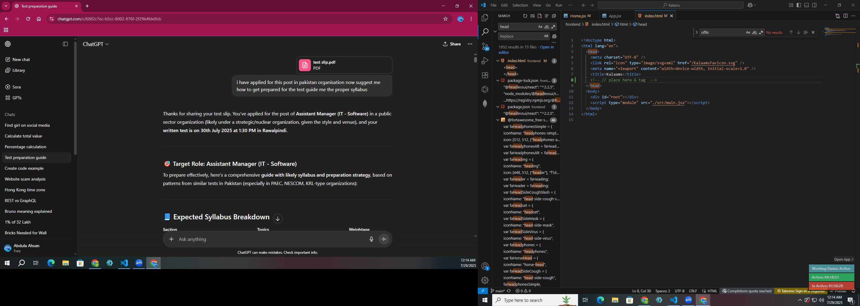Viewport: 860px width, 306px height.
Task: Toggle Match Case in editor find widget
Action: 748,32
